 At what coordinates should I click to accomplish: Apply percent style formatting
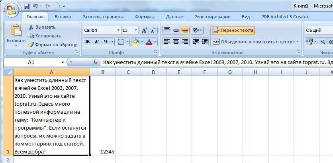point(323,42)
